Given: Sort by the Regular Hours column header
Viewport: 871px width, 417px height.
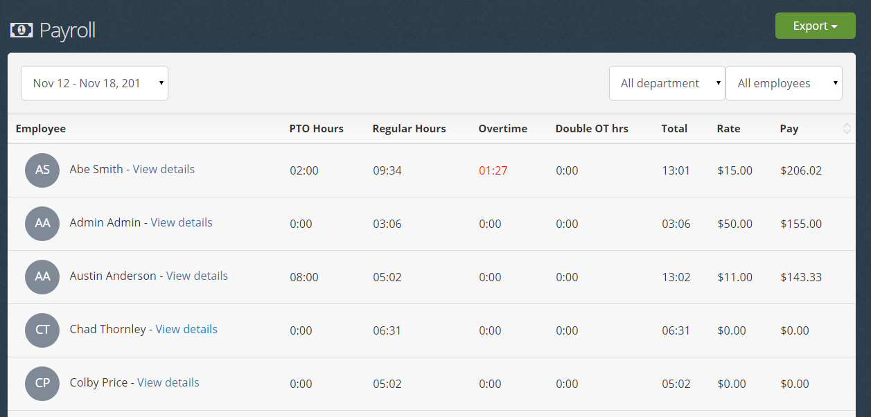Looking at the screenshot, I should (409, 129).
